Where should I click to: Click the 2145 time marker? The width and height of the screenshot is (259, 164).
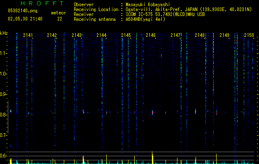click(126, 35)
